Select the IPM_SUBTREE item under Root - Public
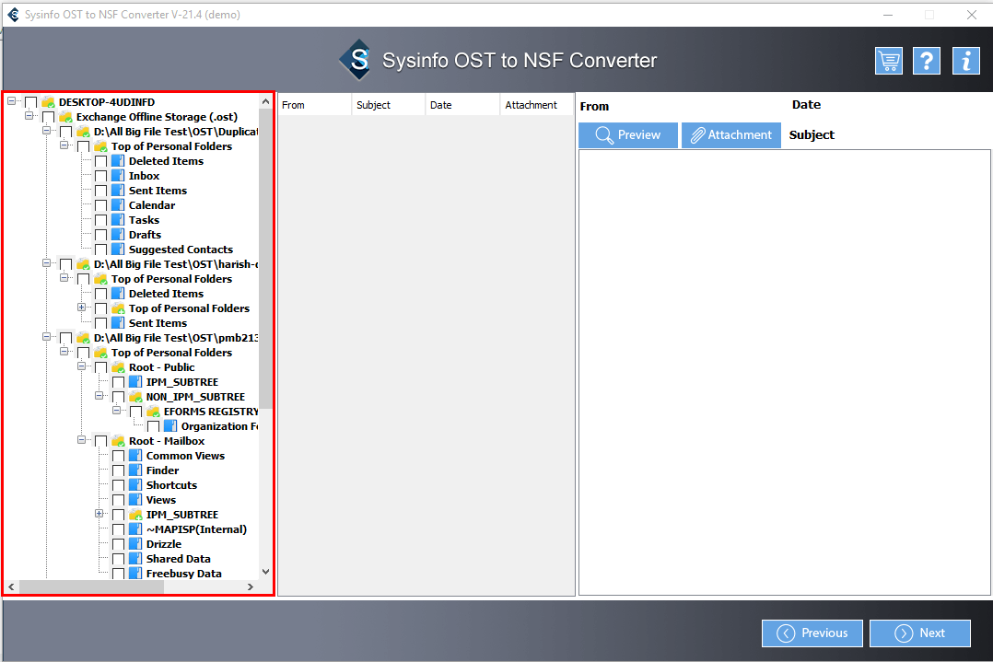 (x=182, y=382)
